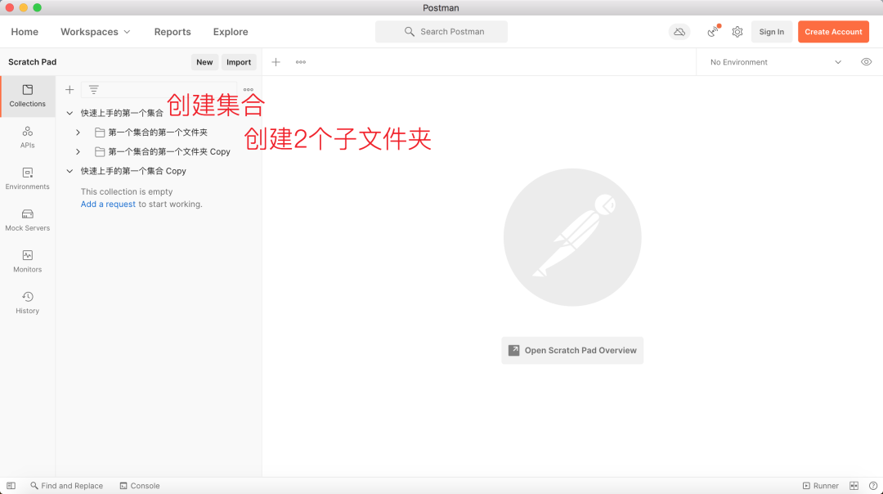883x494 pixels.
Task: Click the environment quick look eye icon
Action: point(866,62)
